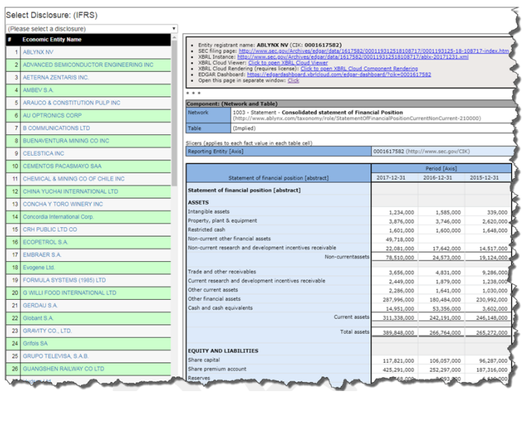Open the SEC filing page link
Viewport: 527px width, 423px height.
point(373,51)
